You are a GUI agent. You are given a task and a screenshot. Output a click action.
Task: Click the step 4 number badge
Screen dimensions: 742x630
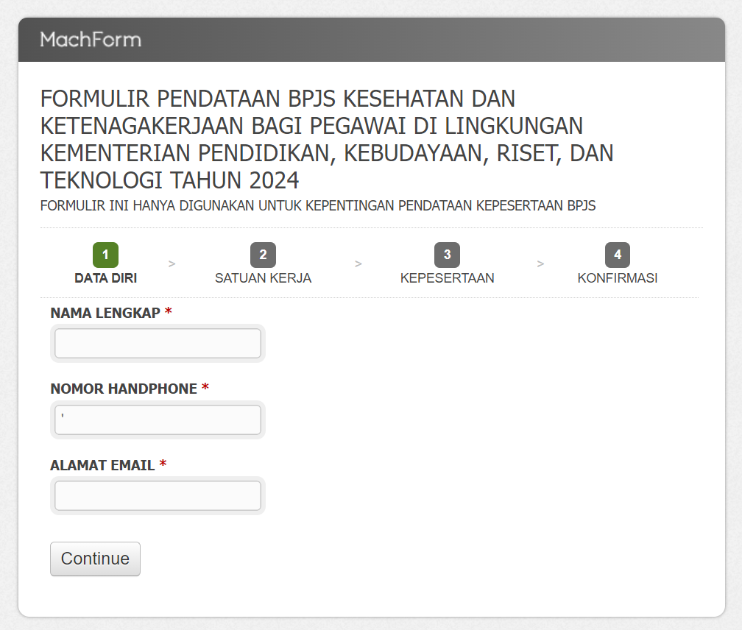pyautogui.click(x=617, y=255)
